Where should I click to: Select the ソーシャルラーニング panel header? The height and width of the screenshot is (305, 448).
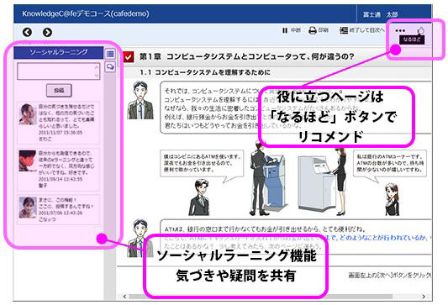coord(59,52)
